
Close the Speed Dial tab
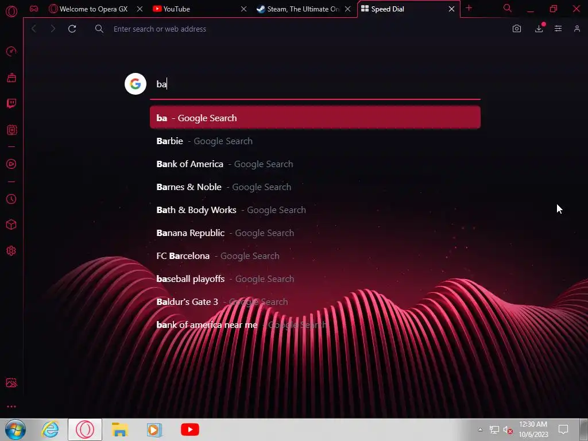[x=451, y=9]
